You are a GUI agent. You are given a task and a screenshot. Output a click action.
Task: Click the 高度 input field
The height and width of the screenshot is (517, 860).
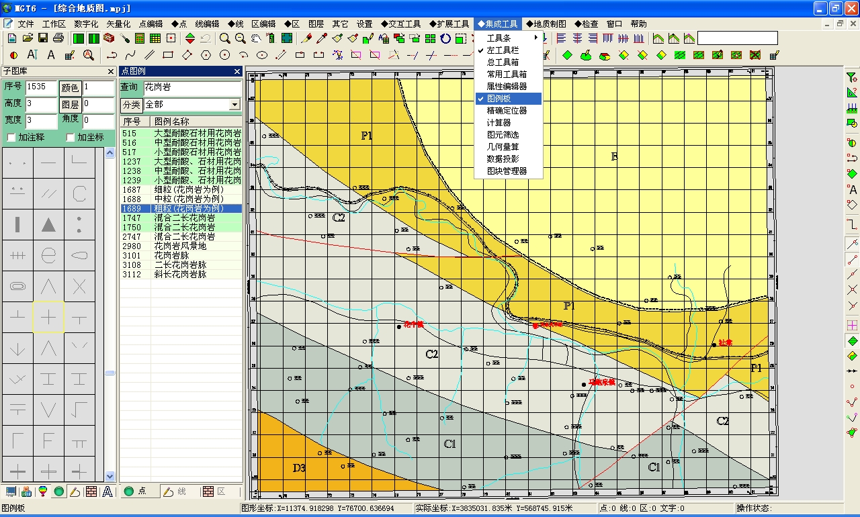tap(41, 105)
